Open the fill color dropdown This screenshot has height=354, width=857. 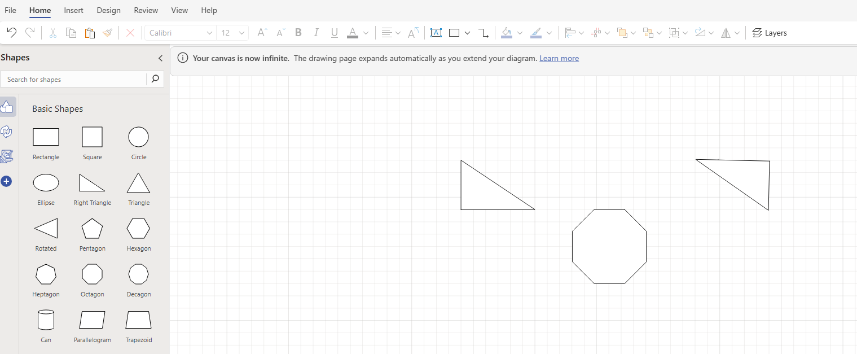[519, 32]
